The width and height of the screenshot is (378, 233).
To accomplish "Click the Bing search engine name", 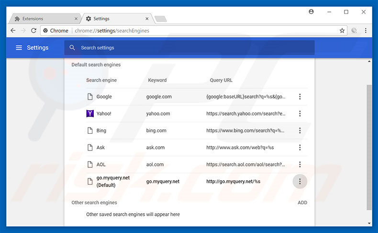I will pos(101,130).
